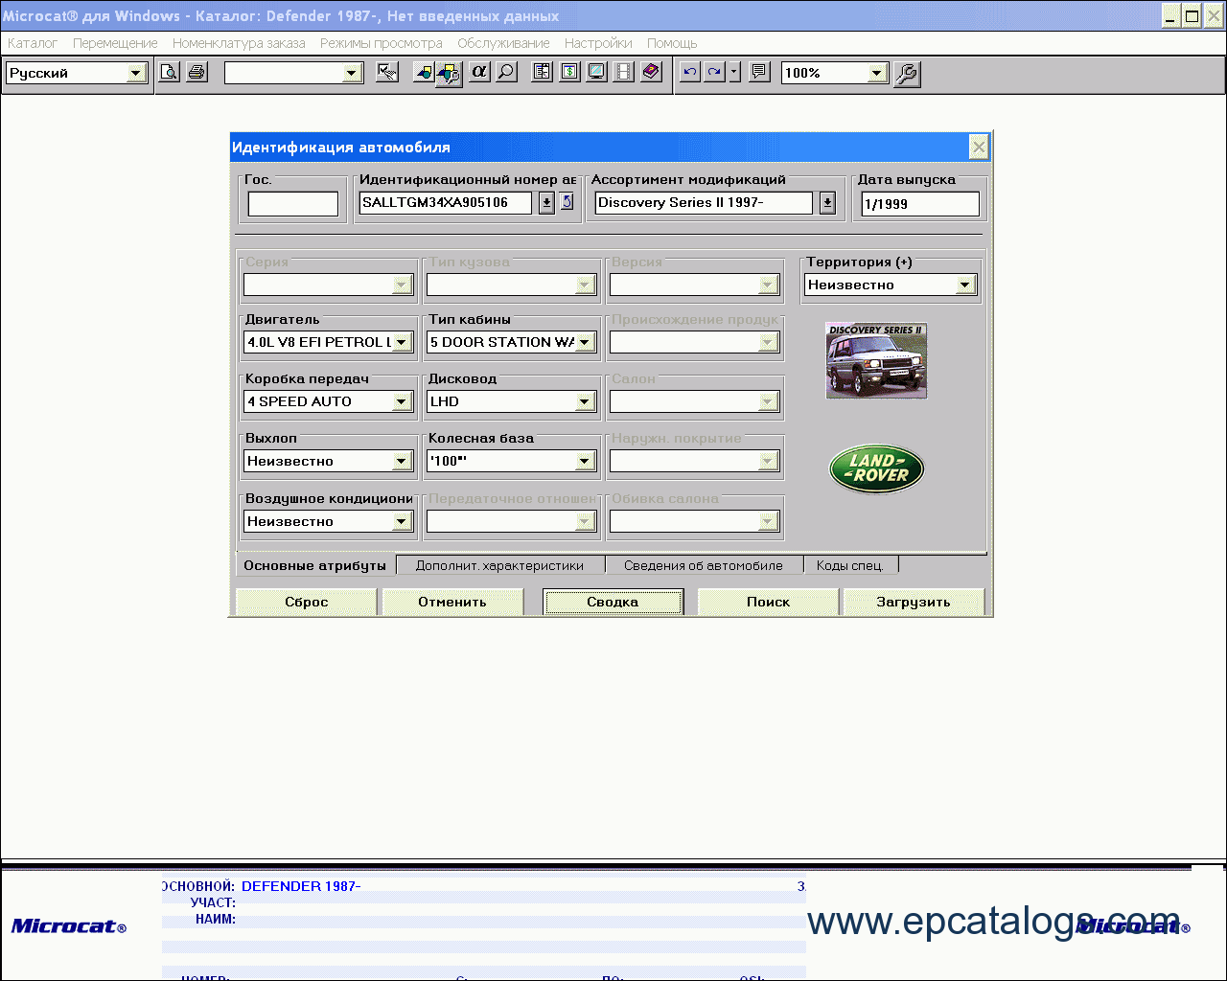The image size is (1227, 981).
Task: Switch to Сведения об автомобиле tab
Action: point(703,565)
